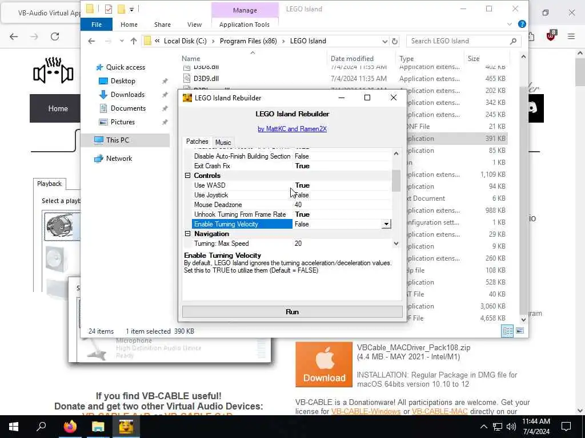This screenshot has height=438, width=585.
Task: Switch to the Music tab
Action: pos(223,142)
